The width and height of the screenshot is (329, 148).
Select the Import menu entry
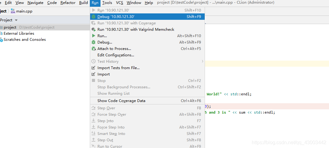point(147,74)
